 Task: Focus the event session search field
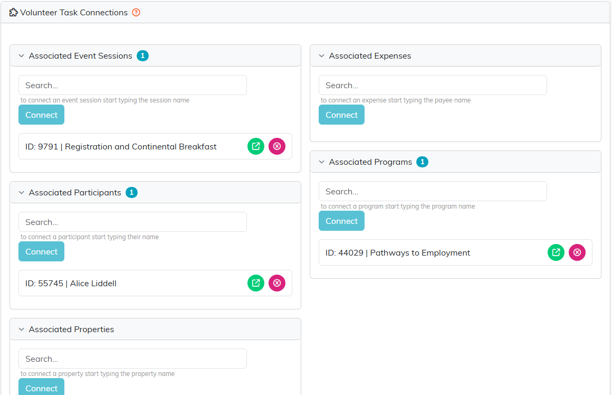133,85
